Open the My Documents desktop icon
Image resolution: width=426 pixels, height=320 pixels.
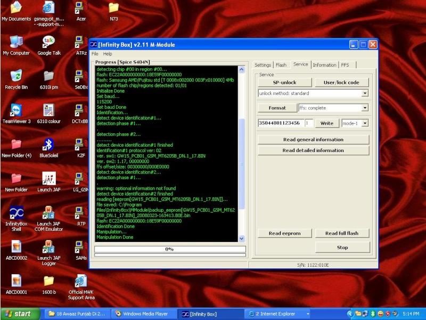point(16,11)
